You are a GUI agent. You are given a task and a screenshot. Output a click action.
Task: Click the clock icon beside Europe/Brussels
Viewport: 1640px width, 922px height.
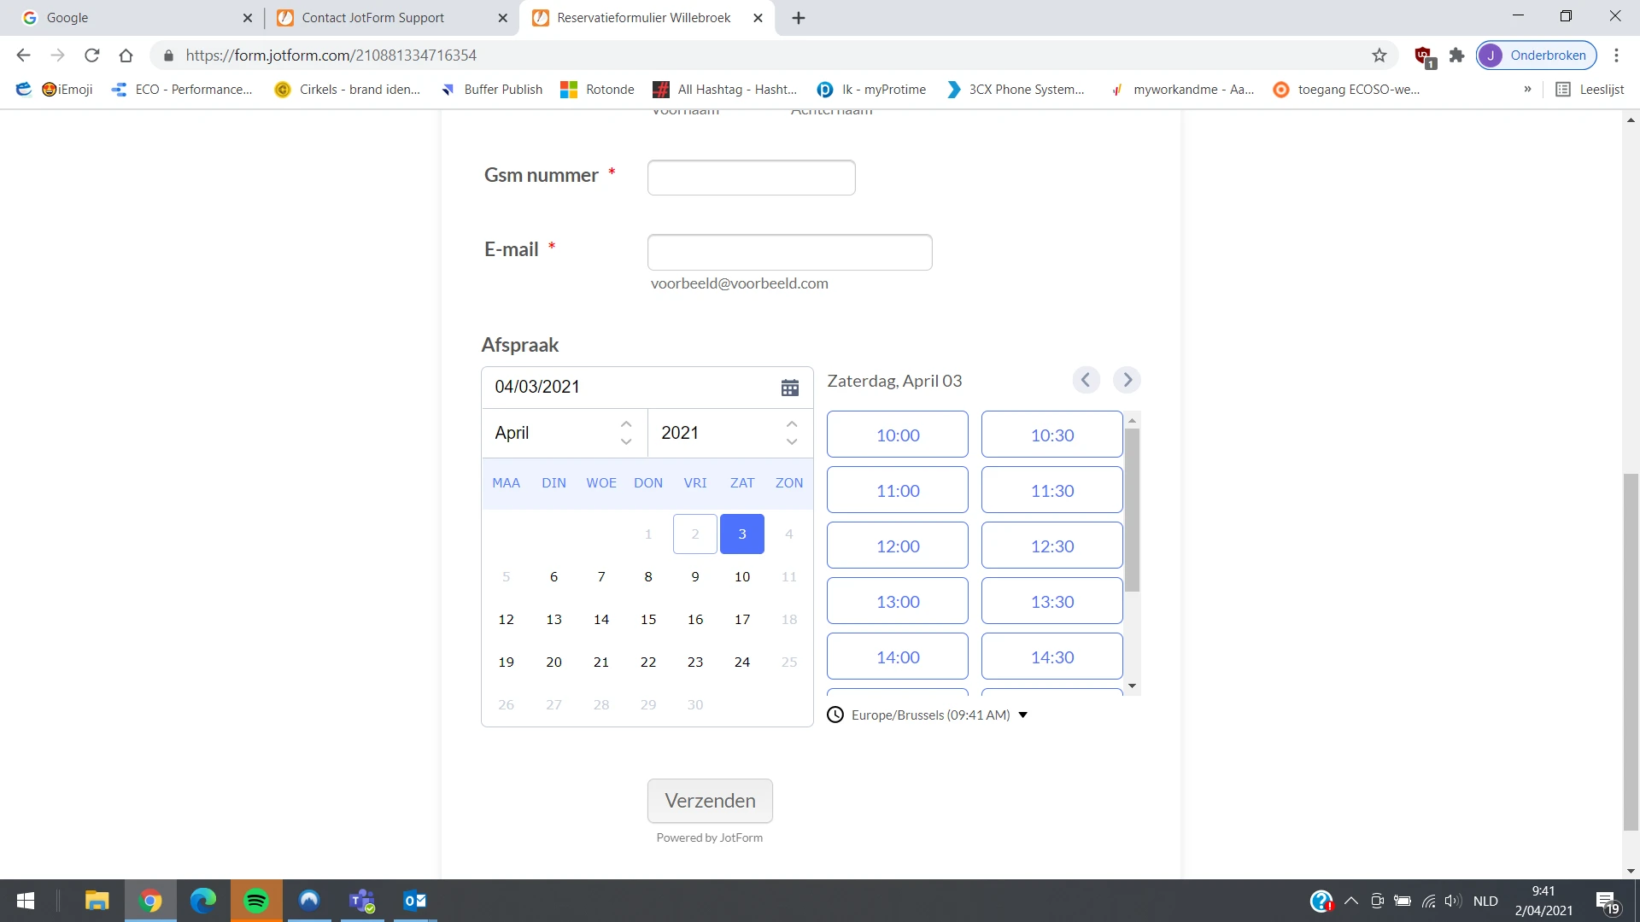click(x=835, y=715)
